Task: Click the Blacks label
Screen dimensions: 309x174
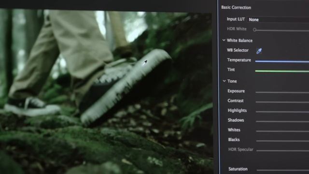Action: tap(234, 140)
